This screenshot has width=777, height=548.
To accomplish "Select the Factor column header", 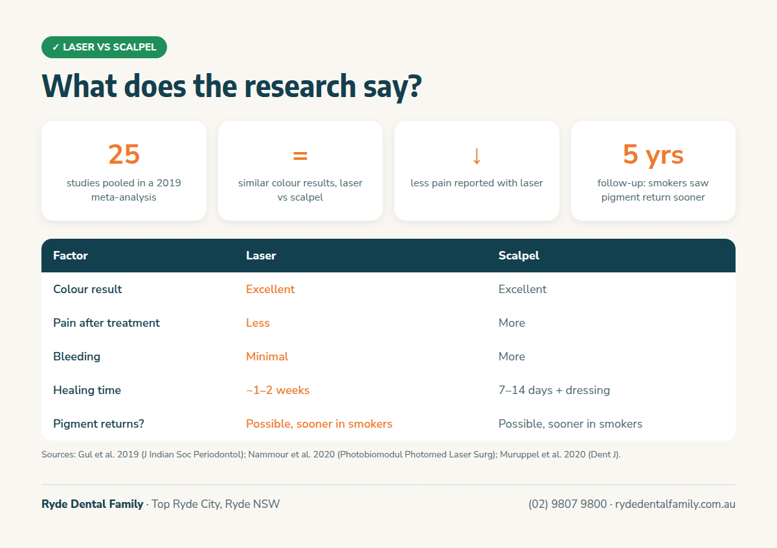I will click(71, 256).
